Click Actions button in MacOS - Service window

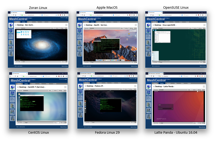126,28
